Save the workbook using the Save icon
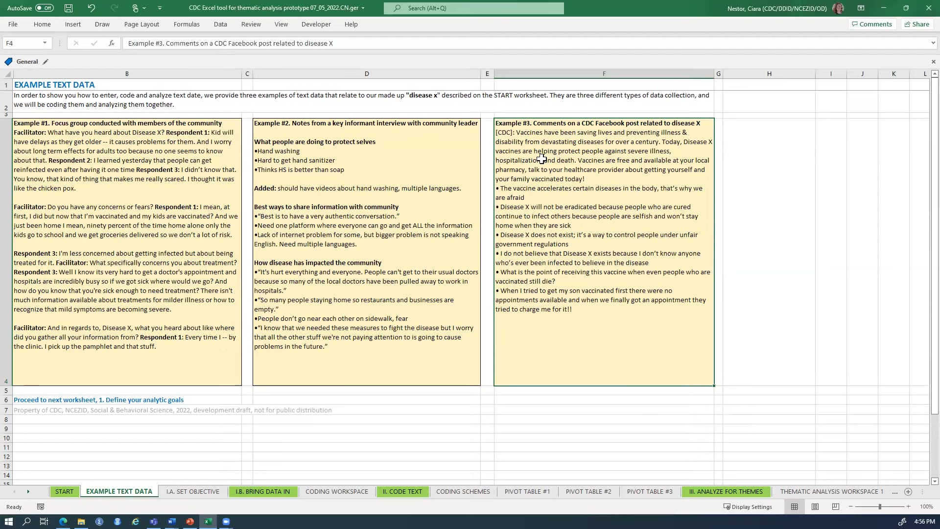This screenshot has height=529, width=940. [68, 8]
